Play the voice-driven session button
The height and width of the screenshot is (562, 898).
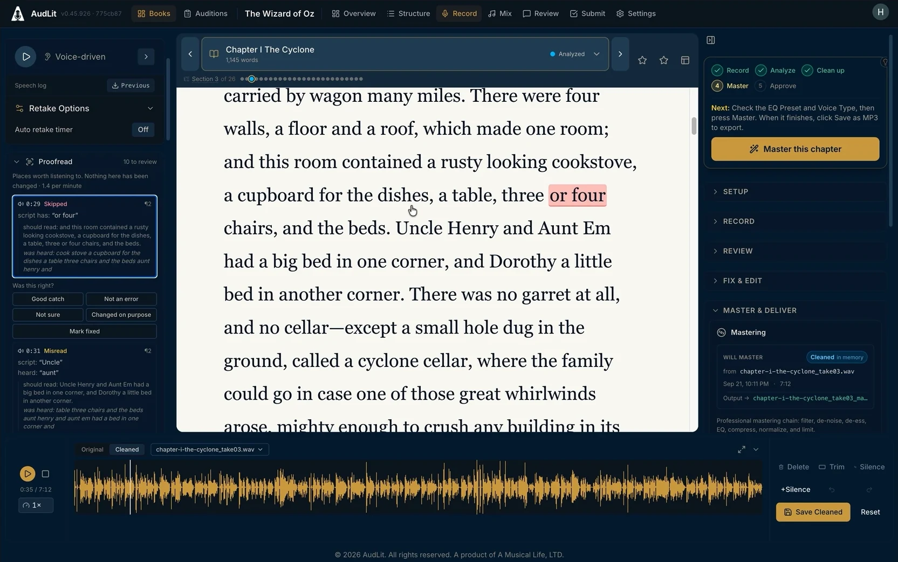pyautogui.click(x=25, y=57)
